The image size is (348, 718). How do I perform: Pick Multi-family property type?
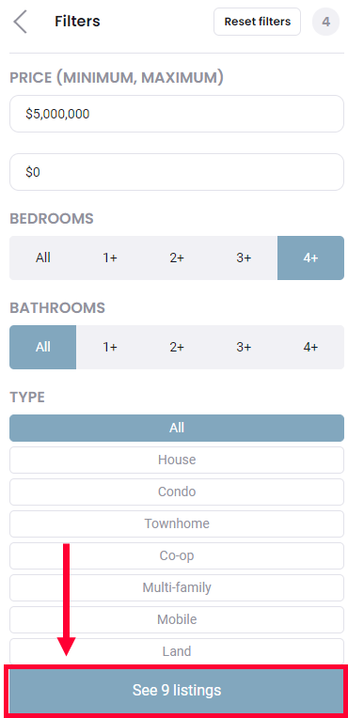177,587
